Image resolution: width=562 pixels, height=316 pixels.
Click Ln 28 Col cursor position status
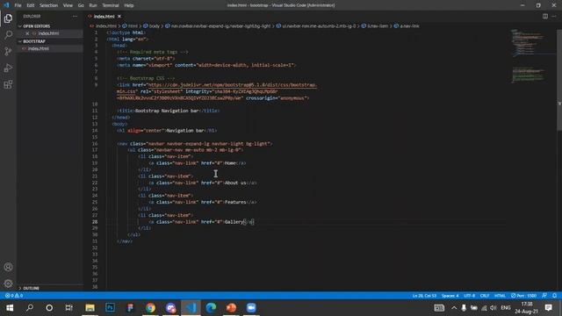pyautogui.click(x=424, y=296)
